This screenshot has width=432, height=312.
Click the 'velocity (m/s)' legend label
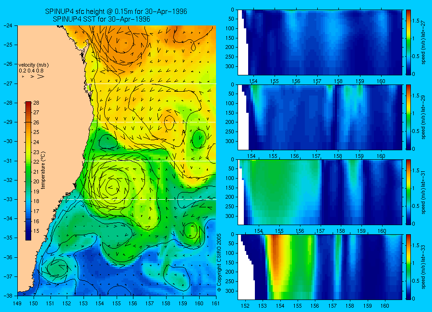pyautogui.click(x=34, y=65)
